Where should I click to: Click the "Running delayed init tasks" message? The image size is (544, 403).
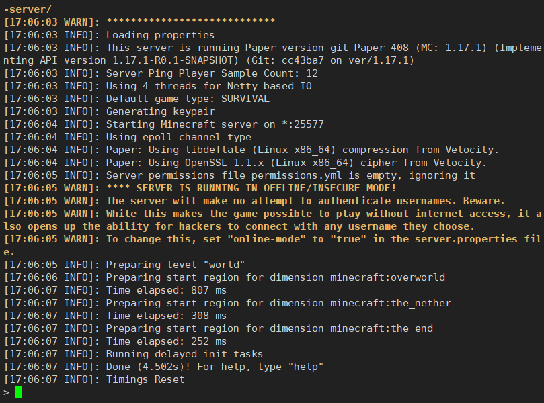(184, 354)
